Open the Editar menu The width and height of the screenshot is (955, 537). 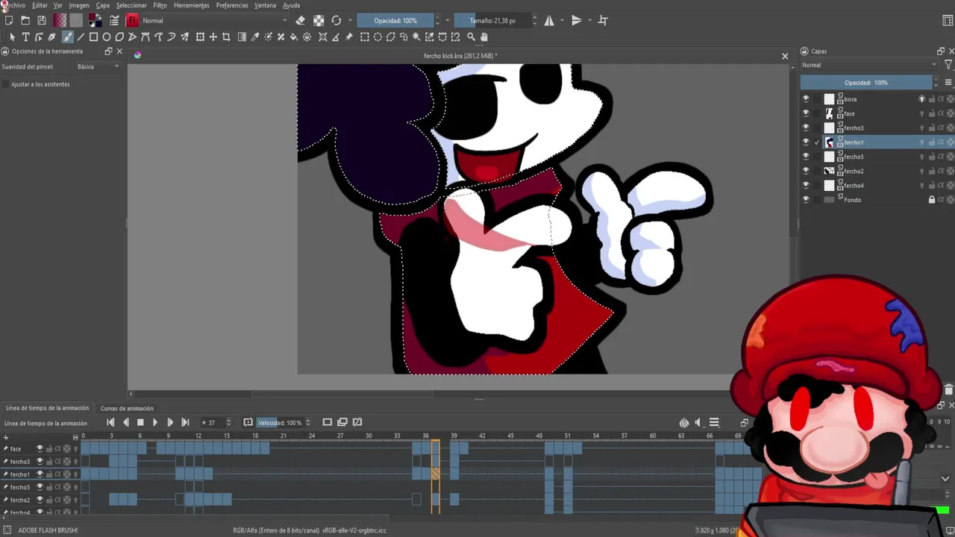click(x=40, y=5)
